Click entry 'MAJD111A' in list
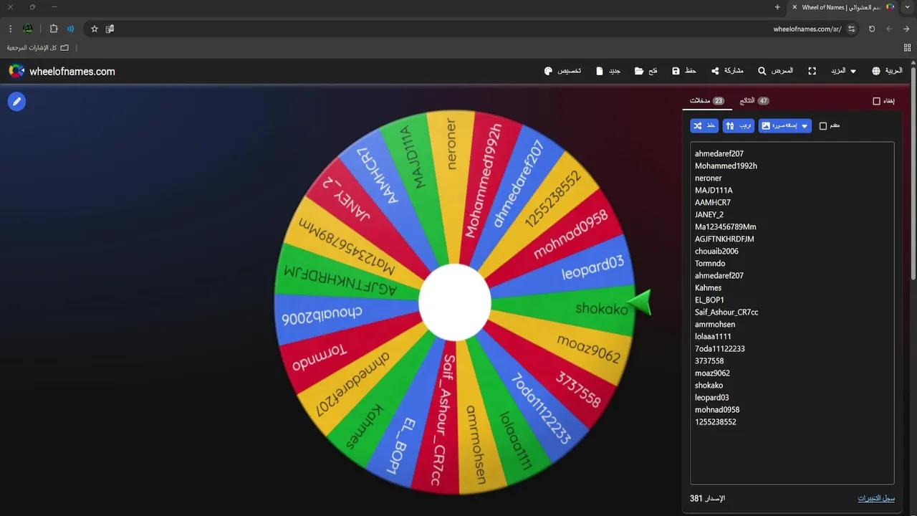 coord(714,191)
